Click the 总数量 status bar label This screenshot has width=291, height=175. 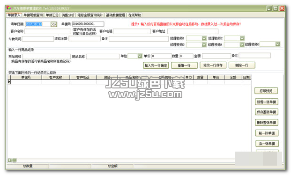pyautogui.click(x=28, y=166)
